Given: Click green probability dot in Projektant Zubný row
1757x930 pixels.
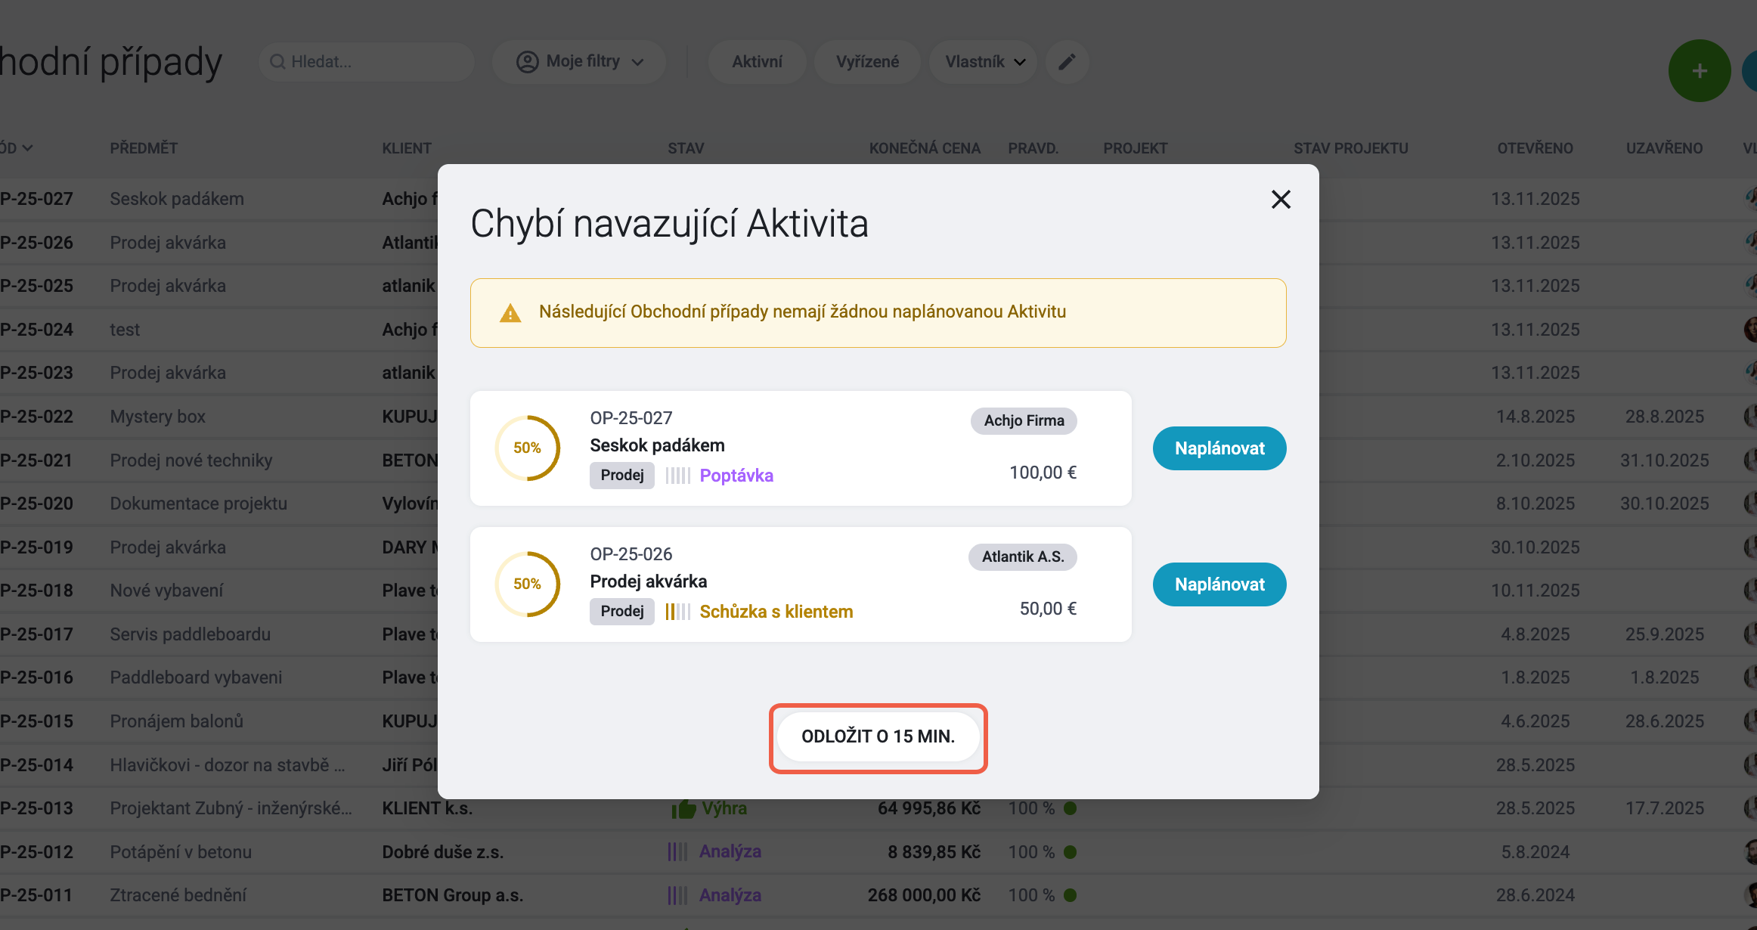Looking at the screenshot, I should [1070, 808].
